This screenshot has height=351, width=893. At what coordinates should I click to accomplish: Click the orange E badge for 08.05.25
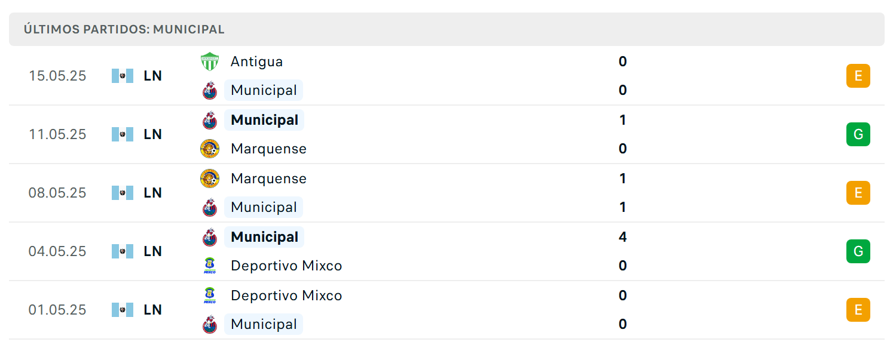click(x=858, y=193)
